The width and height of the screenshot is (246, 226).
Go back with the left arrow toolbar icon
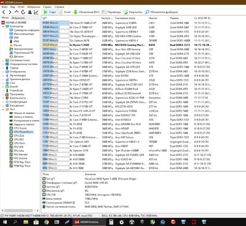coord(4,12)
